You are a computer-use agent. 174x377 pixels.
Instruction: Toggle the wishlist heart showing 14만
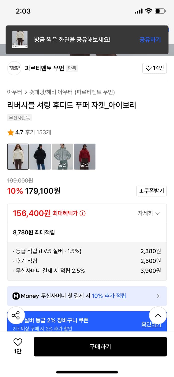(x=154, y=68)
